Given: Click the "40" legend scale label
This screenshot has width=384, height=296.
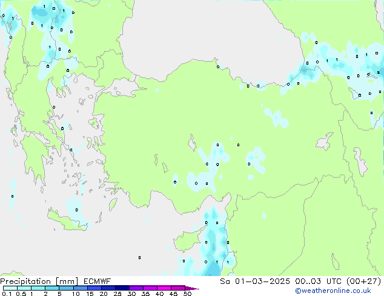Looking at the screenshot, I should pos(159,294).
